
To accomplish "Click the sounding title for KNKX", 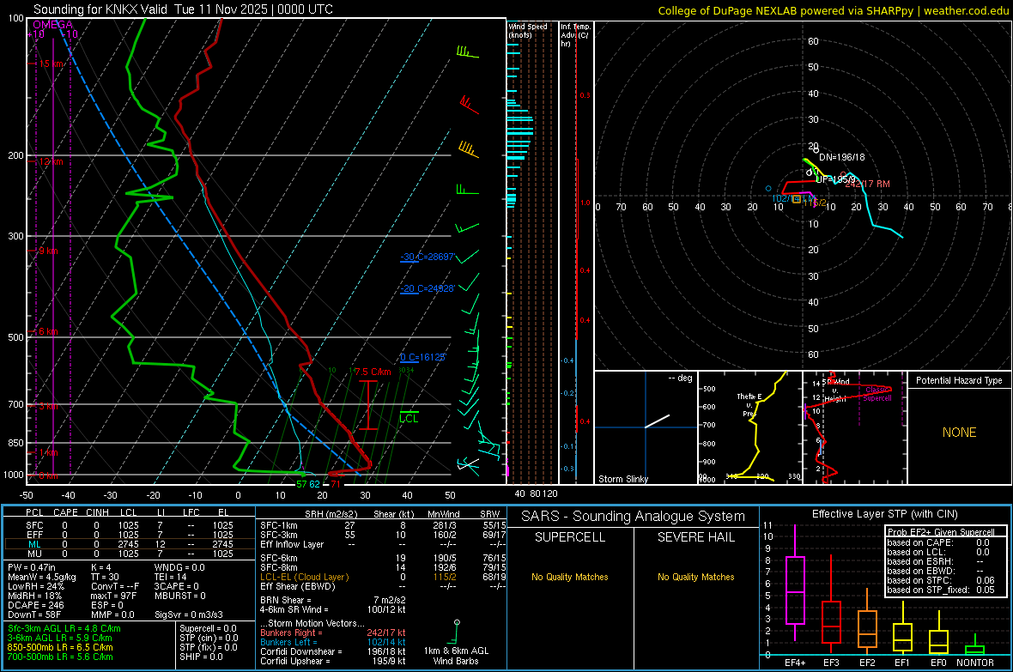I will tap(183, 9).
